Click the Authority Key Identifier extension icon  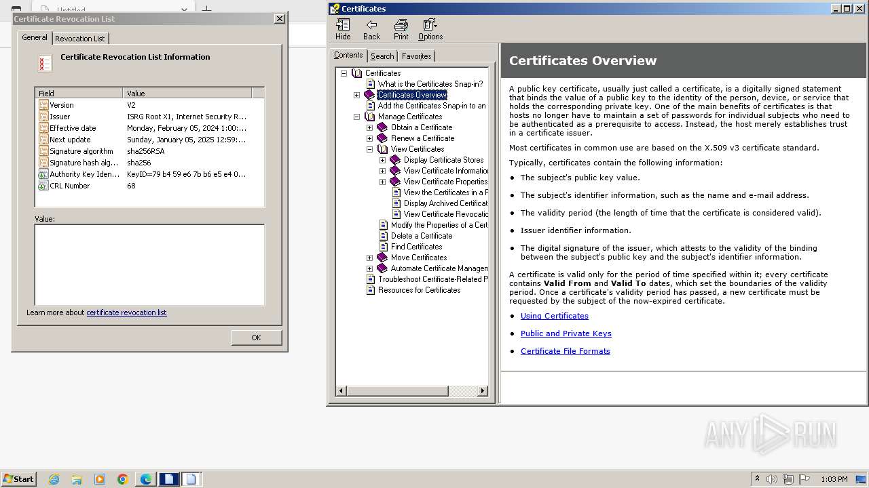click(x=43, y=174)
